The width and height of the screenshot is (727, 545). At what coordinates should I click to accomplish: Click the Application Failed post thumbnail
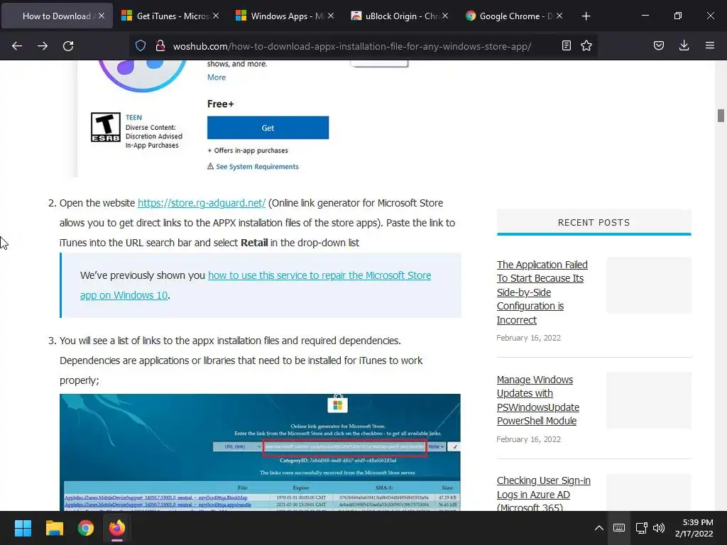click(649, 285)
